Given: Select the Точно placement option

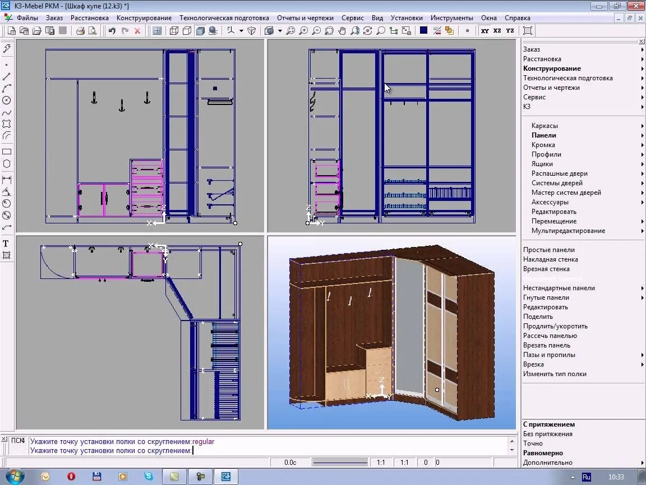Looking at the screenshot, I should tap(533, 443).
